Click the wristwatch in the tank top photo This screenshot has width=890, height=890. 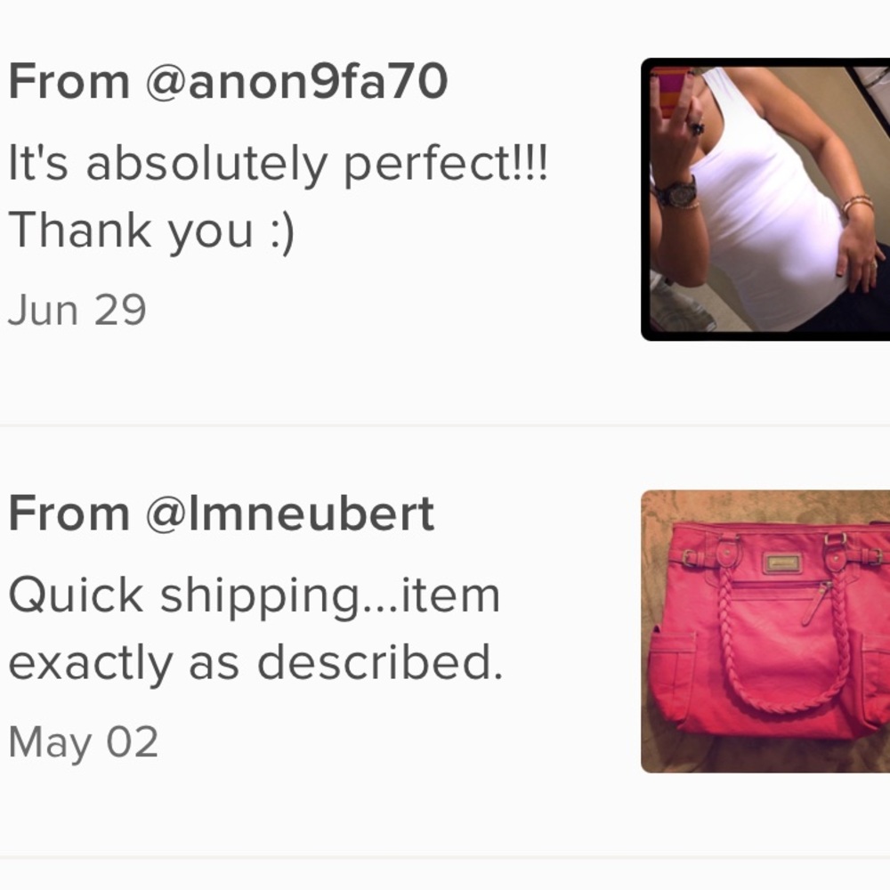coord(676,193)
